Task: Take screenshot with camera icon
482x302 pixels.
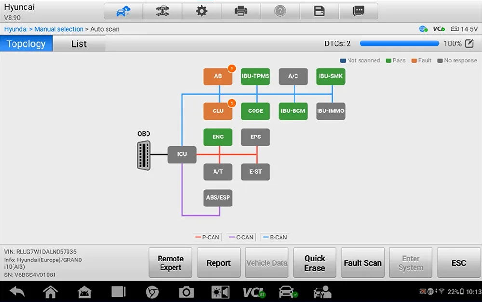Action: coord(186,292)
